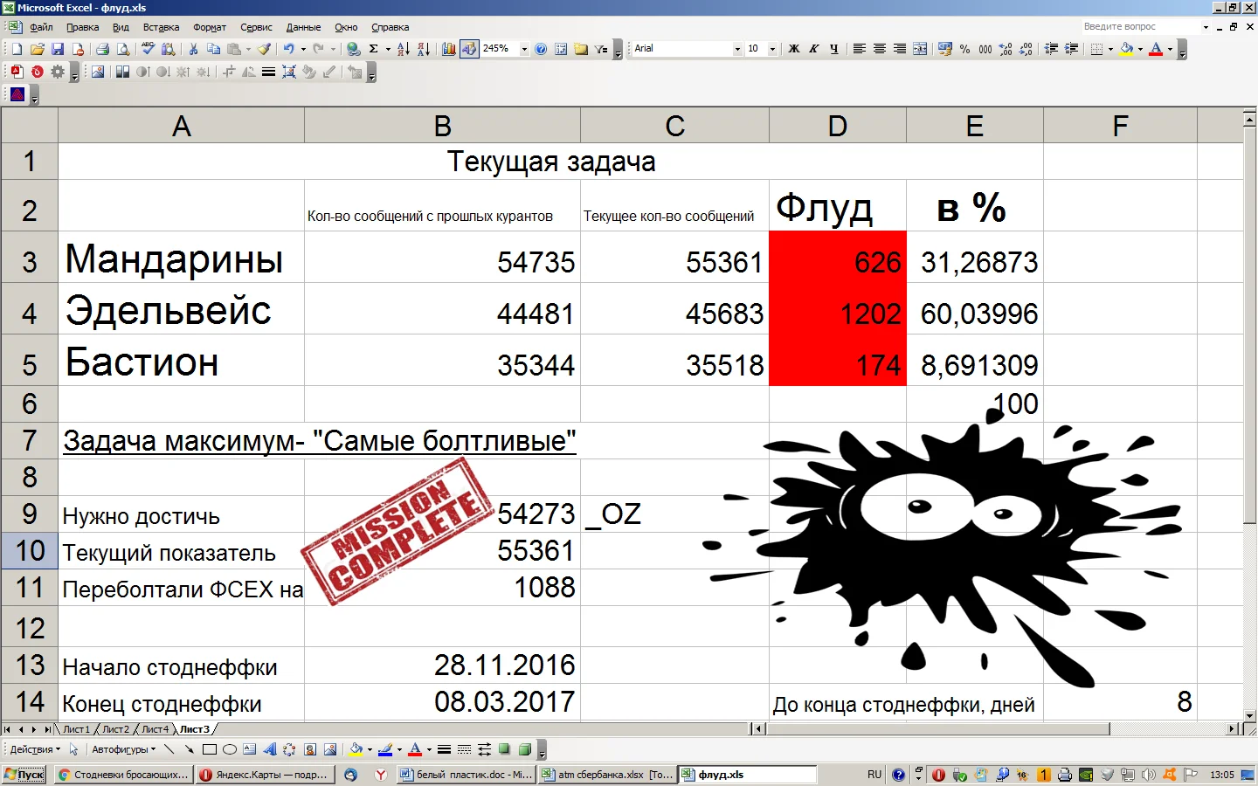Sort ascending А to Я
The width and height of the screenshot is (1258, 786).
pos(403,49)
